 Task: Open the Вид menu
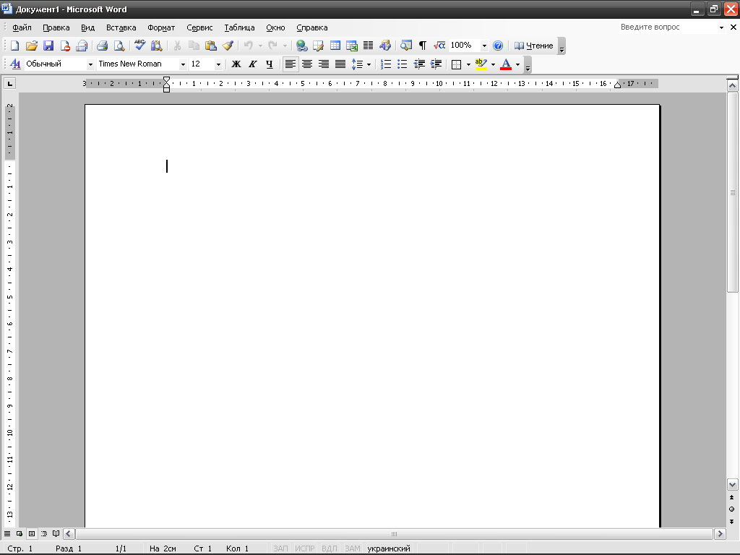coord(87,27)
